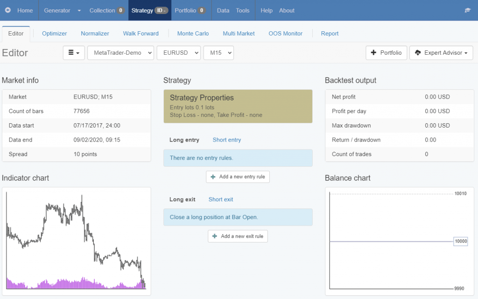This screenshot has width=478, height=299.
Task: Switch to the Monte Carlo tab
Action: 193,34
